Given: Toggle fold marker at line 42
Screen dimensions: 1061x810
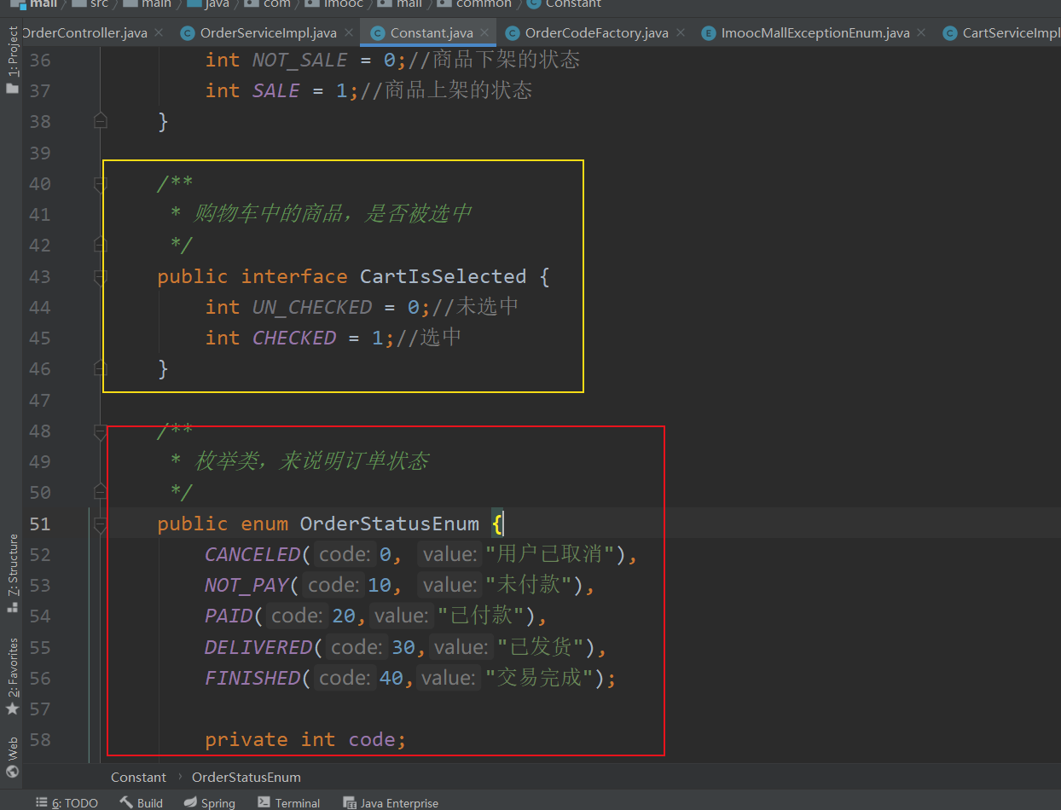Looking at the screenshot, I should (100, 245).
